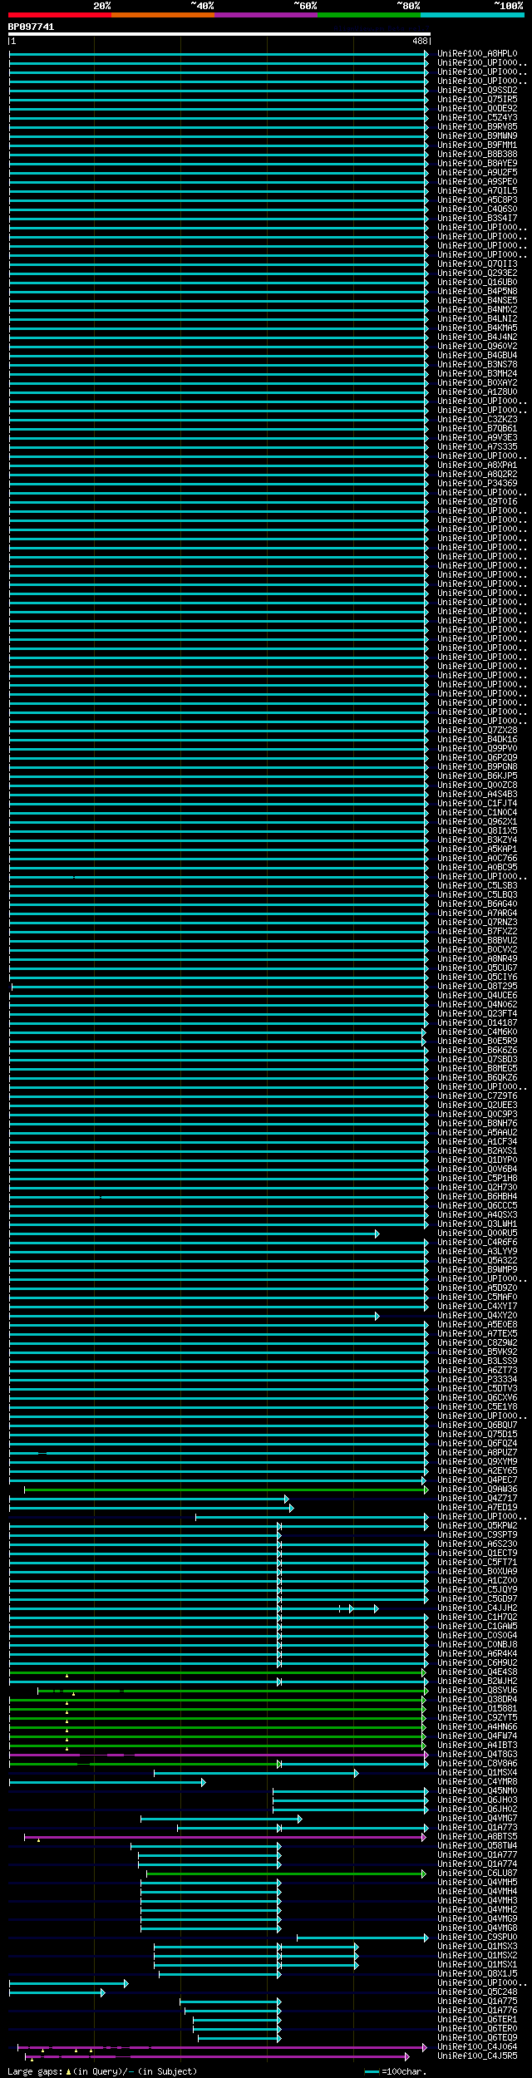The image size is (532, 2078).
Task: Select label UniRef100_C1GAW5
Action: click(477, 1627)
